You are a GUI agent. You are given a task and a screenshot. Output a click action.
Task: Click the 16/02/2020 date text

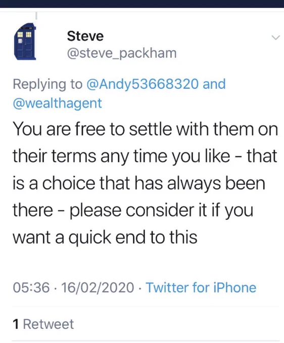pos(98,288)
